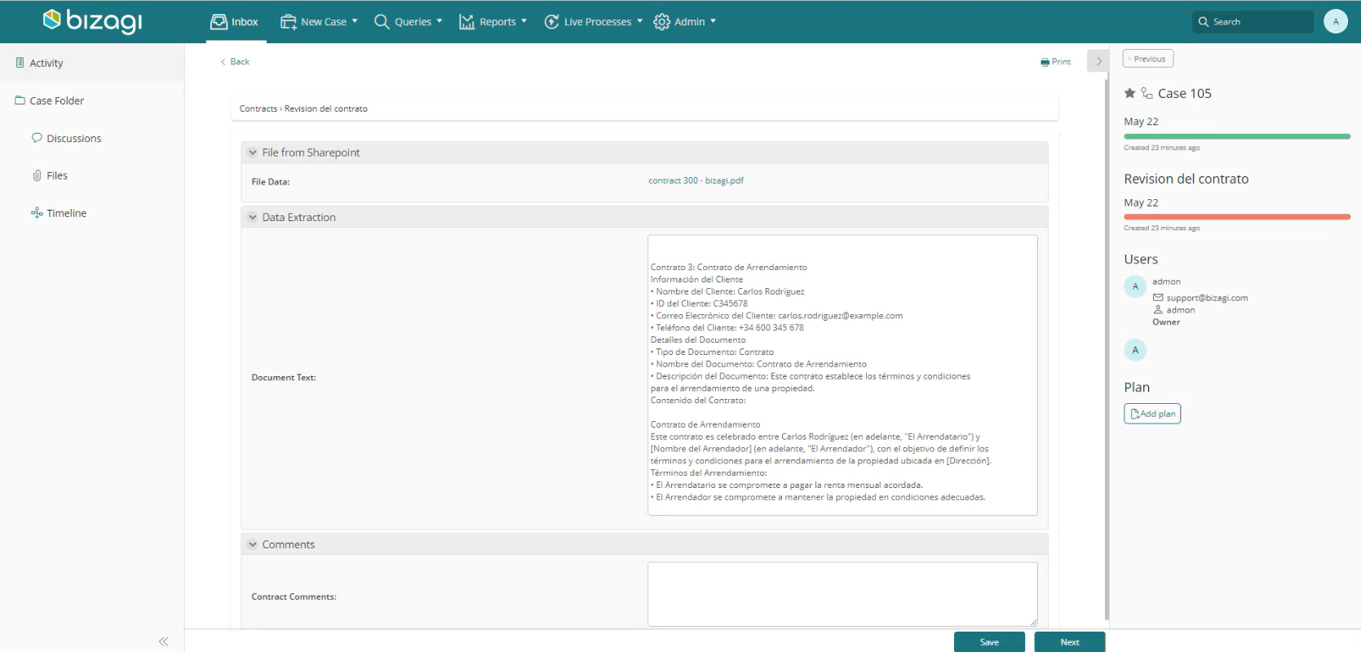This screenshot has height=652, width=1361.
Task: Expand the New Case dropdown arrow
Action: tap(355, 21)
